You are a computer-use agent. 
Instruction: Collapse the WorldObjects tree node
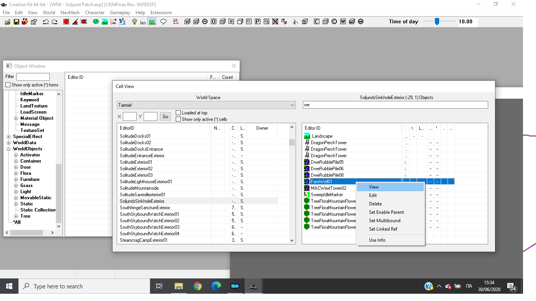click(9, 149)
